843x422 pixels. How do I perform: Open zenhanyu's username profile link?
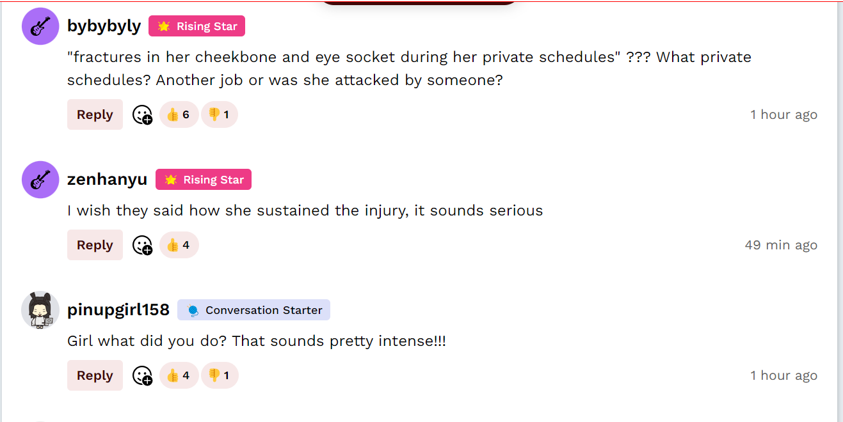pos(107,180)
